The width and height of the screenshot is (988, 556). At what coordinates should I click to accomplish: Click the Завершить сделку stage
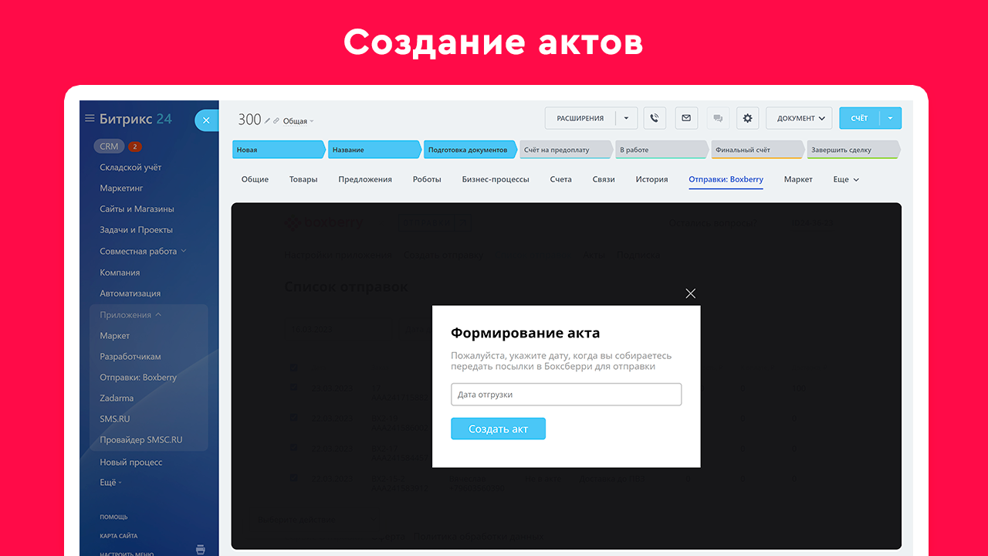pyautogui.click(x=853, y=150)
